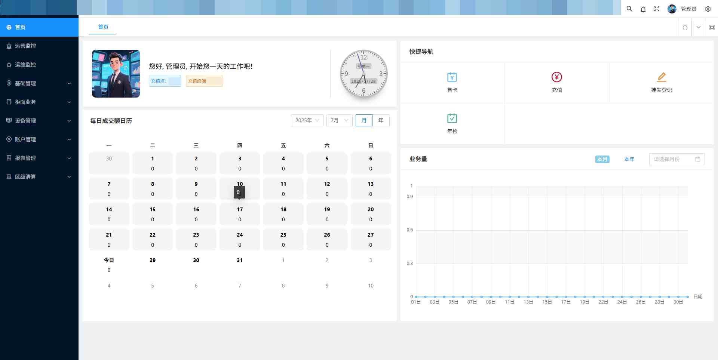Show 本月 business volume
718x360 pixels.
click(602, 159)
